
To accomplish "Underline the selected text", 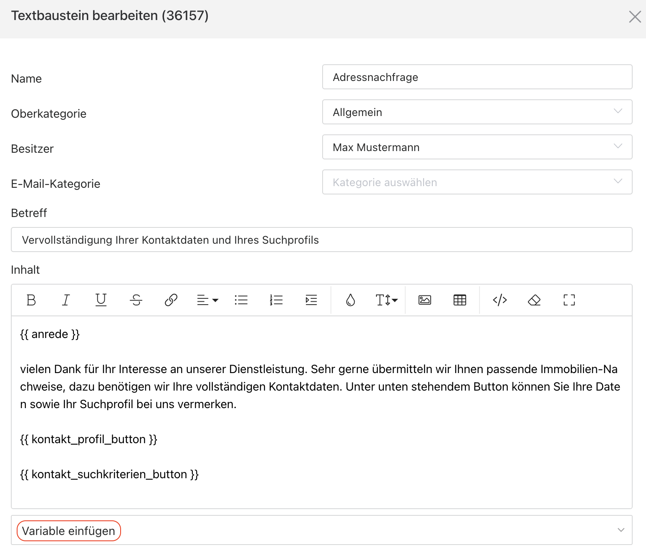I will click(x=101, y=300).
